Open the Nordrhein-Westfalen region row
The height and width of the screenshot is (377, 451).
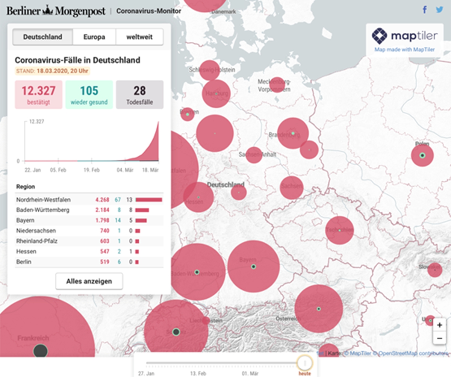[x=89, y=200]
